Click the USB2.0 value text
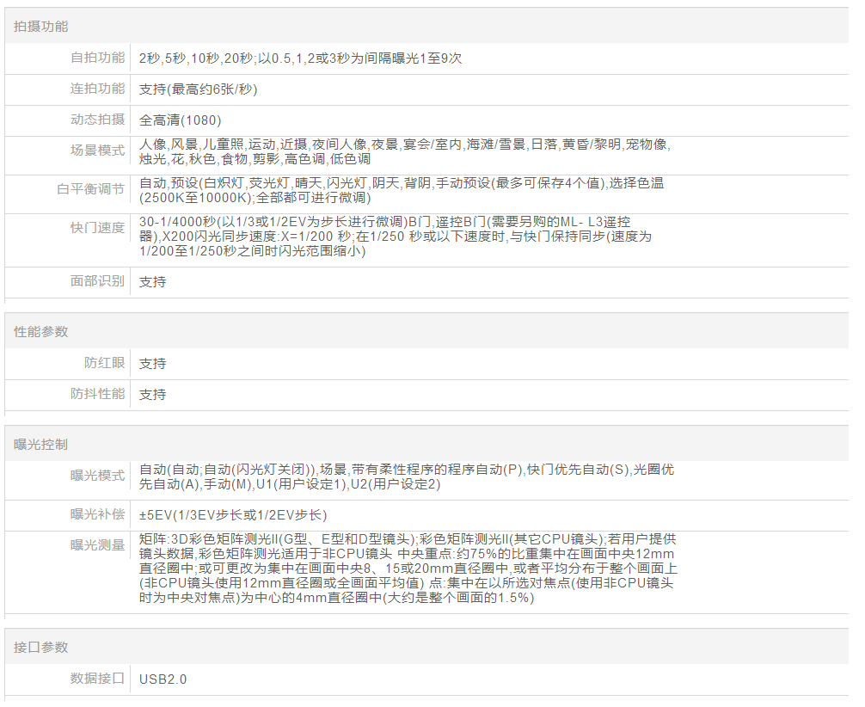Image resolution: width=865 pixels, height=707 pixels. [163, 679]
